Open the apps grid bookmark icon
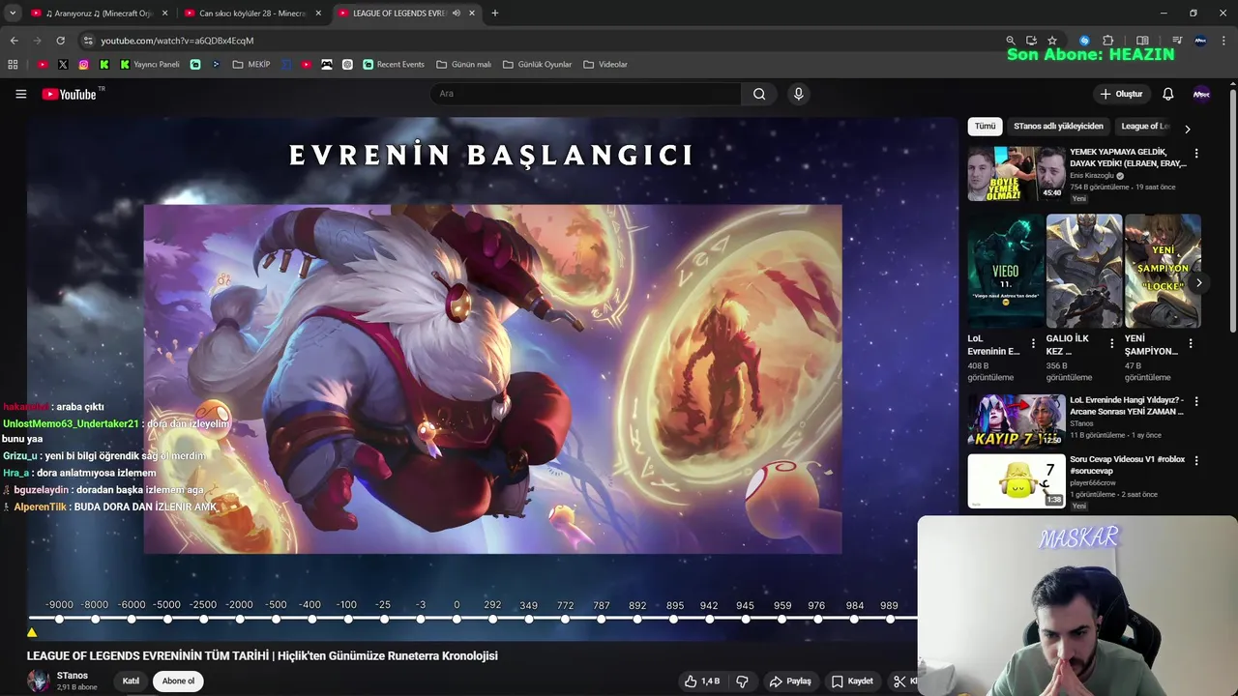The height and width of the screenshot is (696, 1238). (13, 65)
